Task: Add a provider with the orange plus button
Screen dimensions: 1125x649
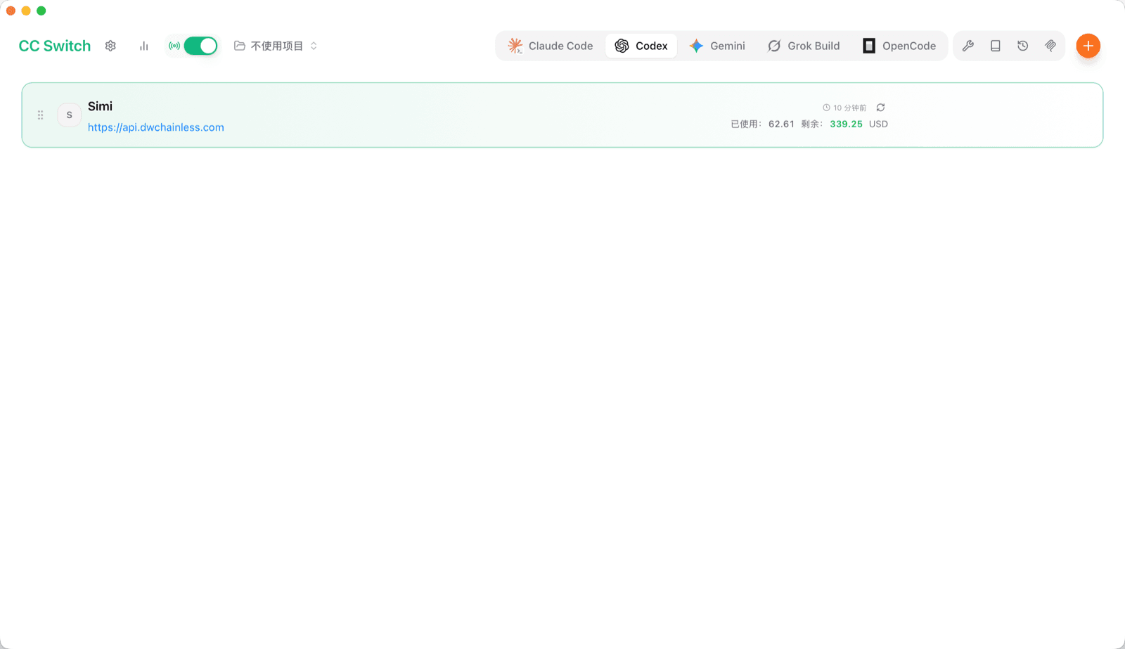Action: pos(1088,46)
